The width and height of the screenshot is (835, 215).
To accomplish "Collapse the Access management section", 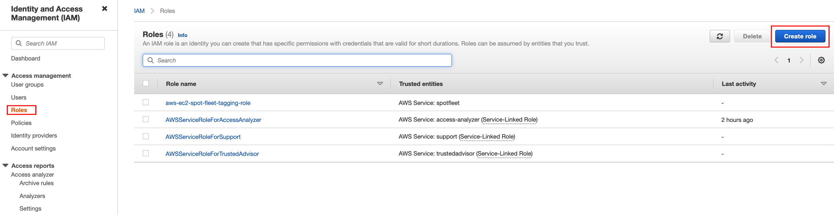I will coord(5,75).
